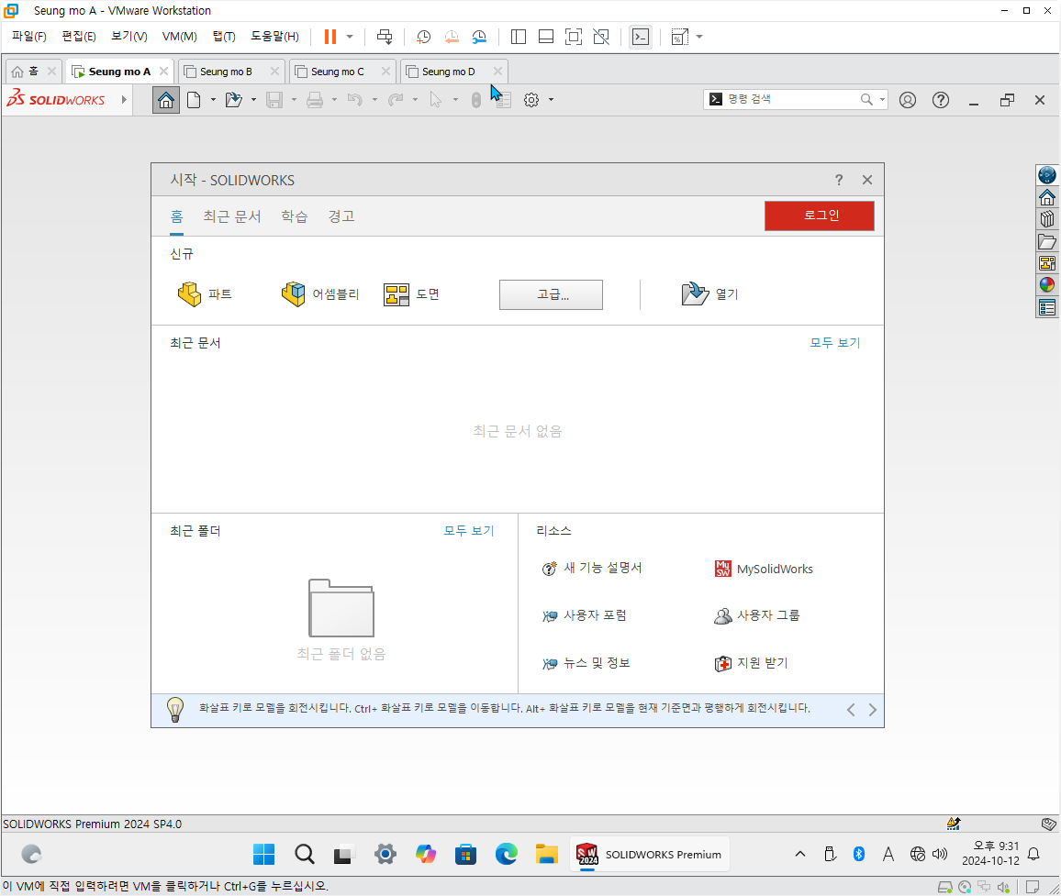Open the command search dropdown arrow
1061x896 pixels.
point(882,100)
